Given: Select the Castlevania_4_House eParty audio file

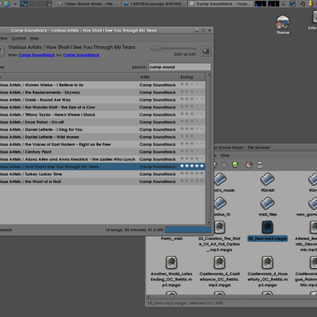Looking at the screenshot, I should tap(267, 262).
